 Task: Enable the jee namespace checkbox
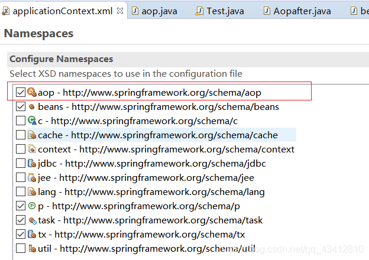pos(21,177)
